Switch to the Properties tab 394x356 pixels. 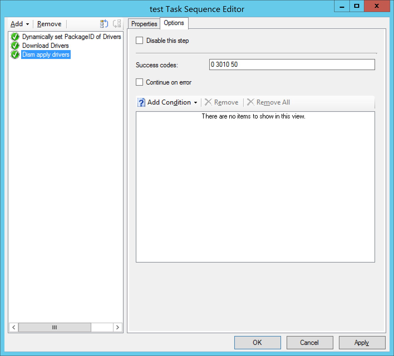pyautogui.click(x=144, y=24)
